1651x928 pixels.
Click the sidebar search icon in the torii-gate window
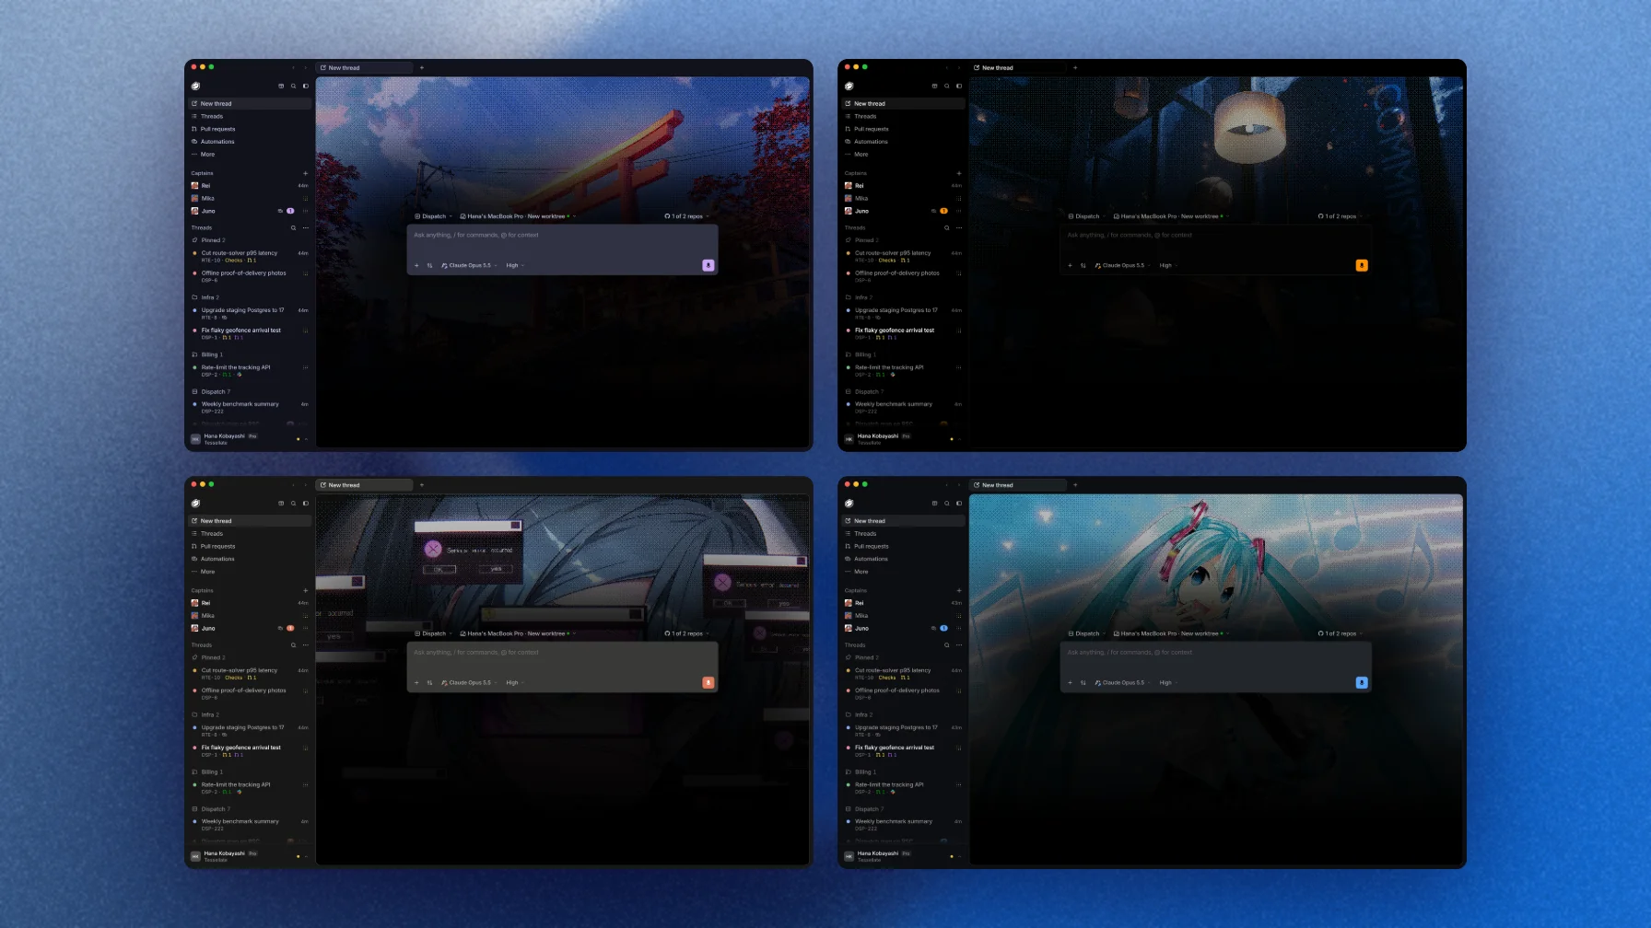(x=294, y=86)
